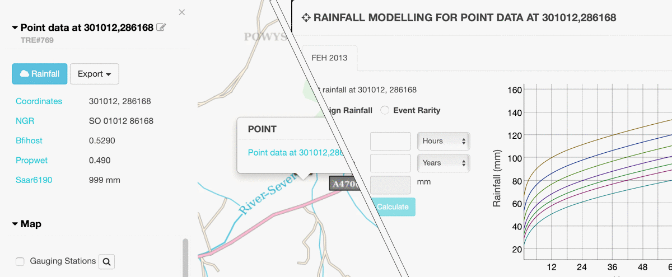Collapse the Map section
The image size is (672, 277).
15,224
